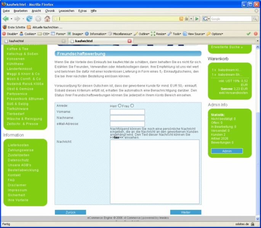The height and width of the screenshot is (228, 261).
Task: Open the tab list dropdown arrow
Action: pyautogui.click(x=258, y=41)
